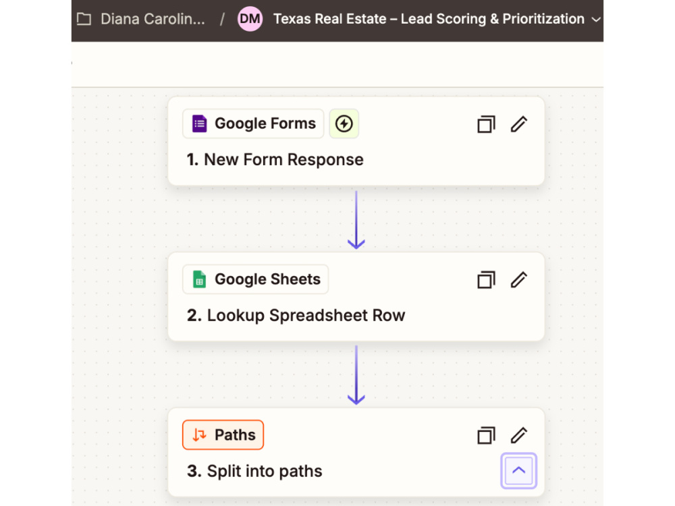Collapse the Paths step with chevron
The height and width of the screenshot is (506, 675).
coord(518,471)
